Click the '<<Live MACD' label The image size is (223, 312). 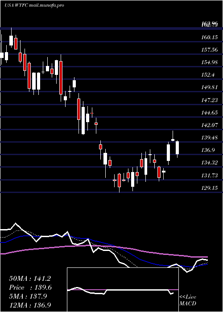pos(188,300)
